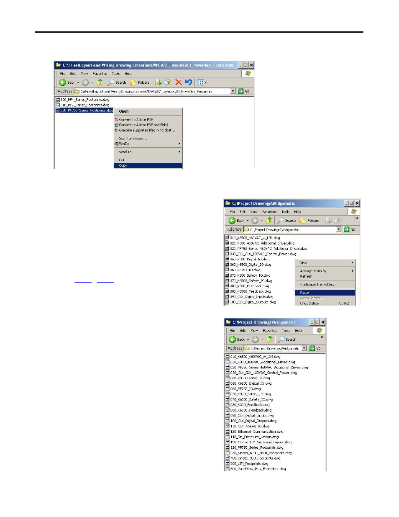Click Go arrow in Widgomatic window listing 600_PanelView file

point(312,348)
